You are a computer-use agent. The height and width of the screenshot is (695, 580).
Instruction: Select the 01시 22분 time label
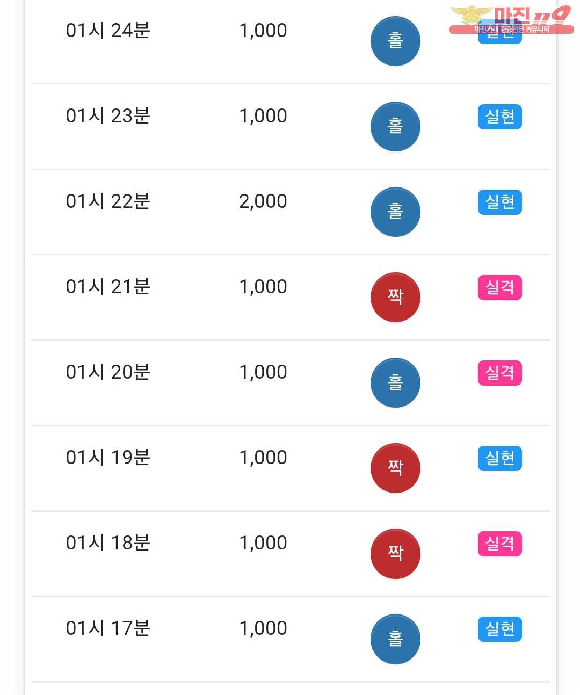(x=108, y=201)
